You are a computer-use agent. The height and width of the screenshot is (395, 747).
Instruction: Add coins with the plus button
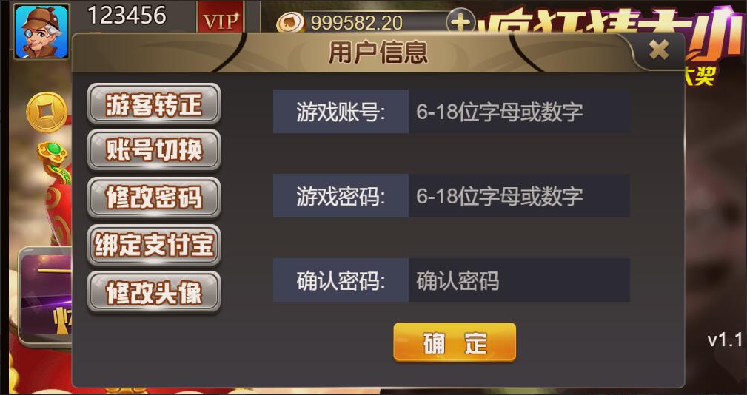click(460, 21)
